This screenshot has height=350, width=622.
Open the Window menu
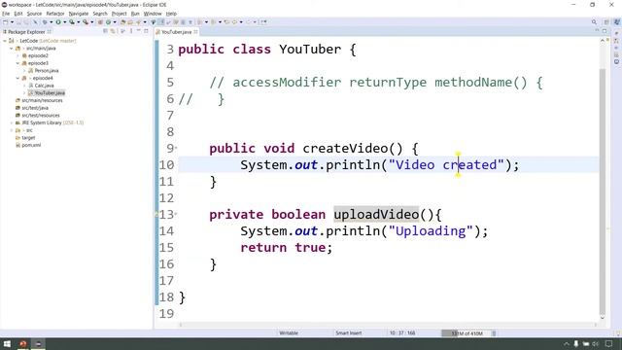pos(153,14)
